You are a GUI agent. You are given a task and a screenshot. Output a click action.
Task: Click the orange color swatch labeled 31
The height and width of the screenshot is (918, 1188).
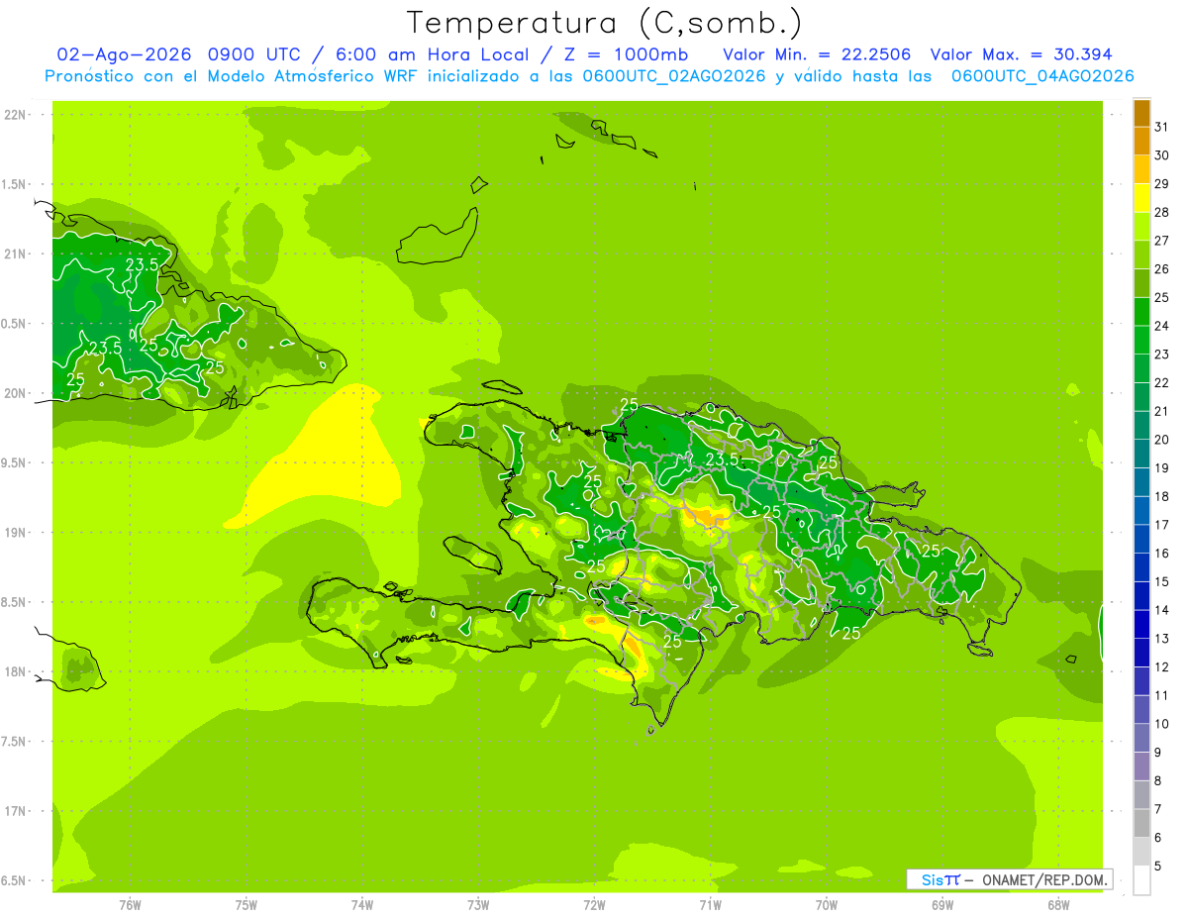click(1141, 114)
